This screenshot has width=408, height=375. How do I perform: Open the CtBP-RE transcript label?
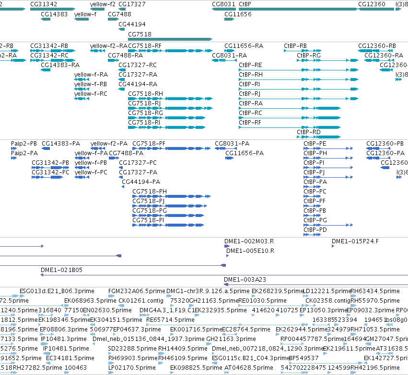(250, 65)
